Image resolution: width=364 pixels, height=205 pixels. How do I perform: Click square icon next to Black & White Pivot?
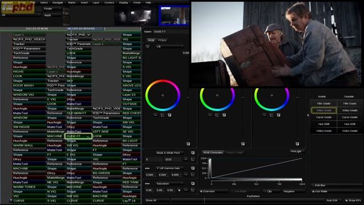[x=193, y=153]
